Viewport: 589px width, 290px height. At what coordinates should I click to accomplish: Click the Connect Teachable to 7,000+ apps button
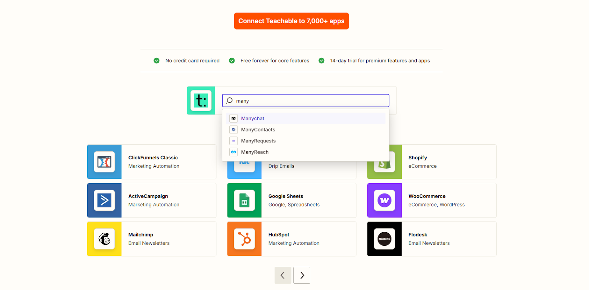(291, 21)
